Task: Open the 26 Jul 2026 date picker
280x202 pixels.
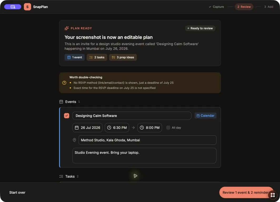Action: [87, 128]
